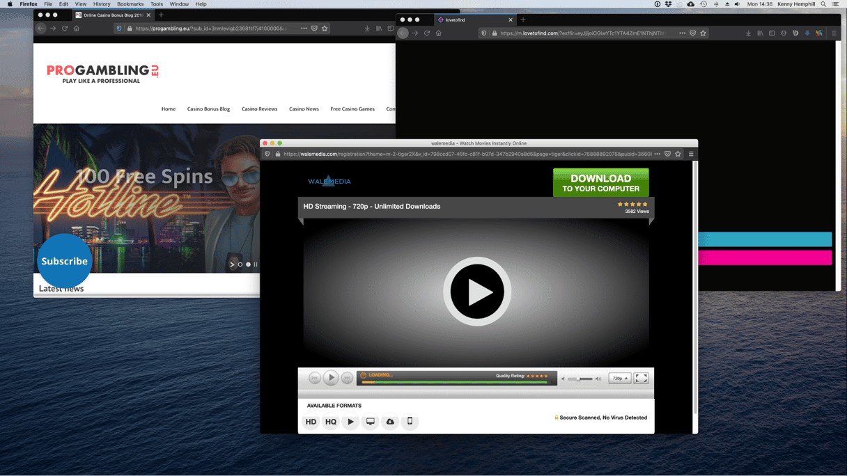Adjust the walemedia volume slider
Viewport: 847px width, 476px height.
click(x=580, y=379)
